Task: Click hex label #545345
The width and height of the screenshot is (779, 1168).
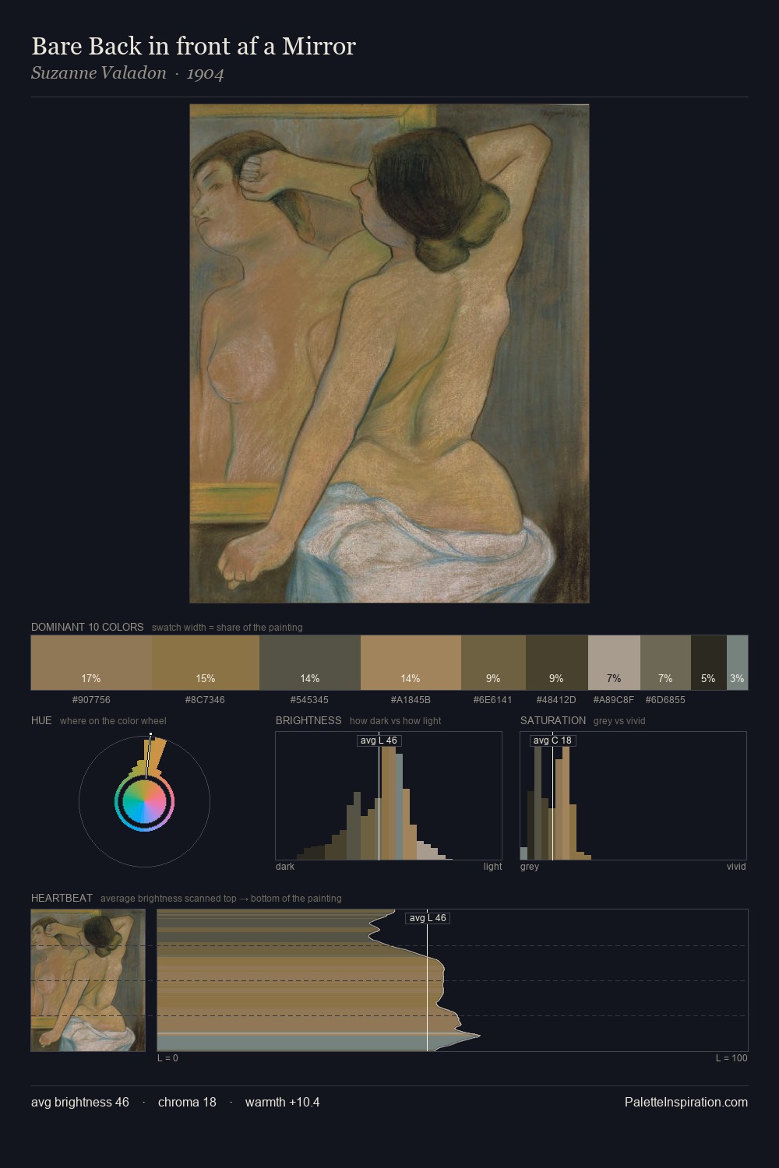Action: 310,700
